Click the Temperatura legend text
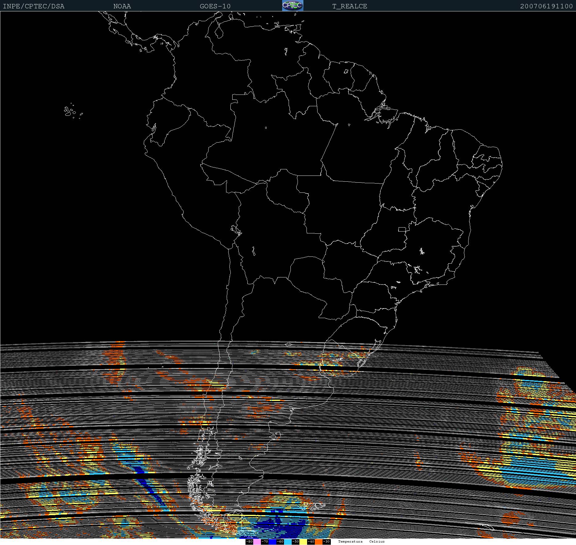The height and width of the screenshot is (545, 576). [x=350, y=542]
